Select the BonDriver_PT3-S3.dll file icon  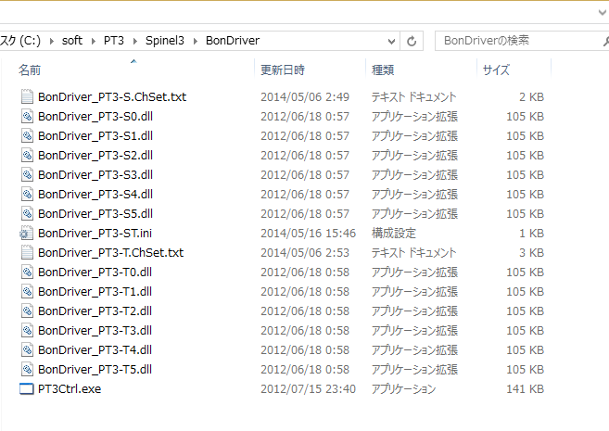tap(27, 175)
